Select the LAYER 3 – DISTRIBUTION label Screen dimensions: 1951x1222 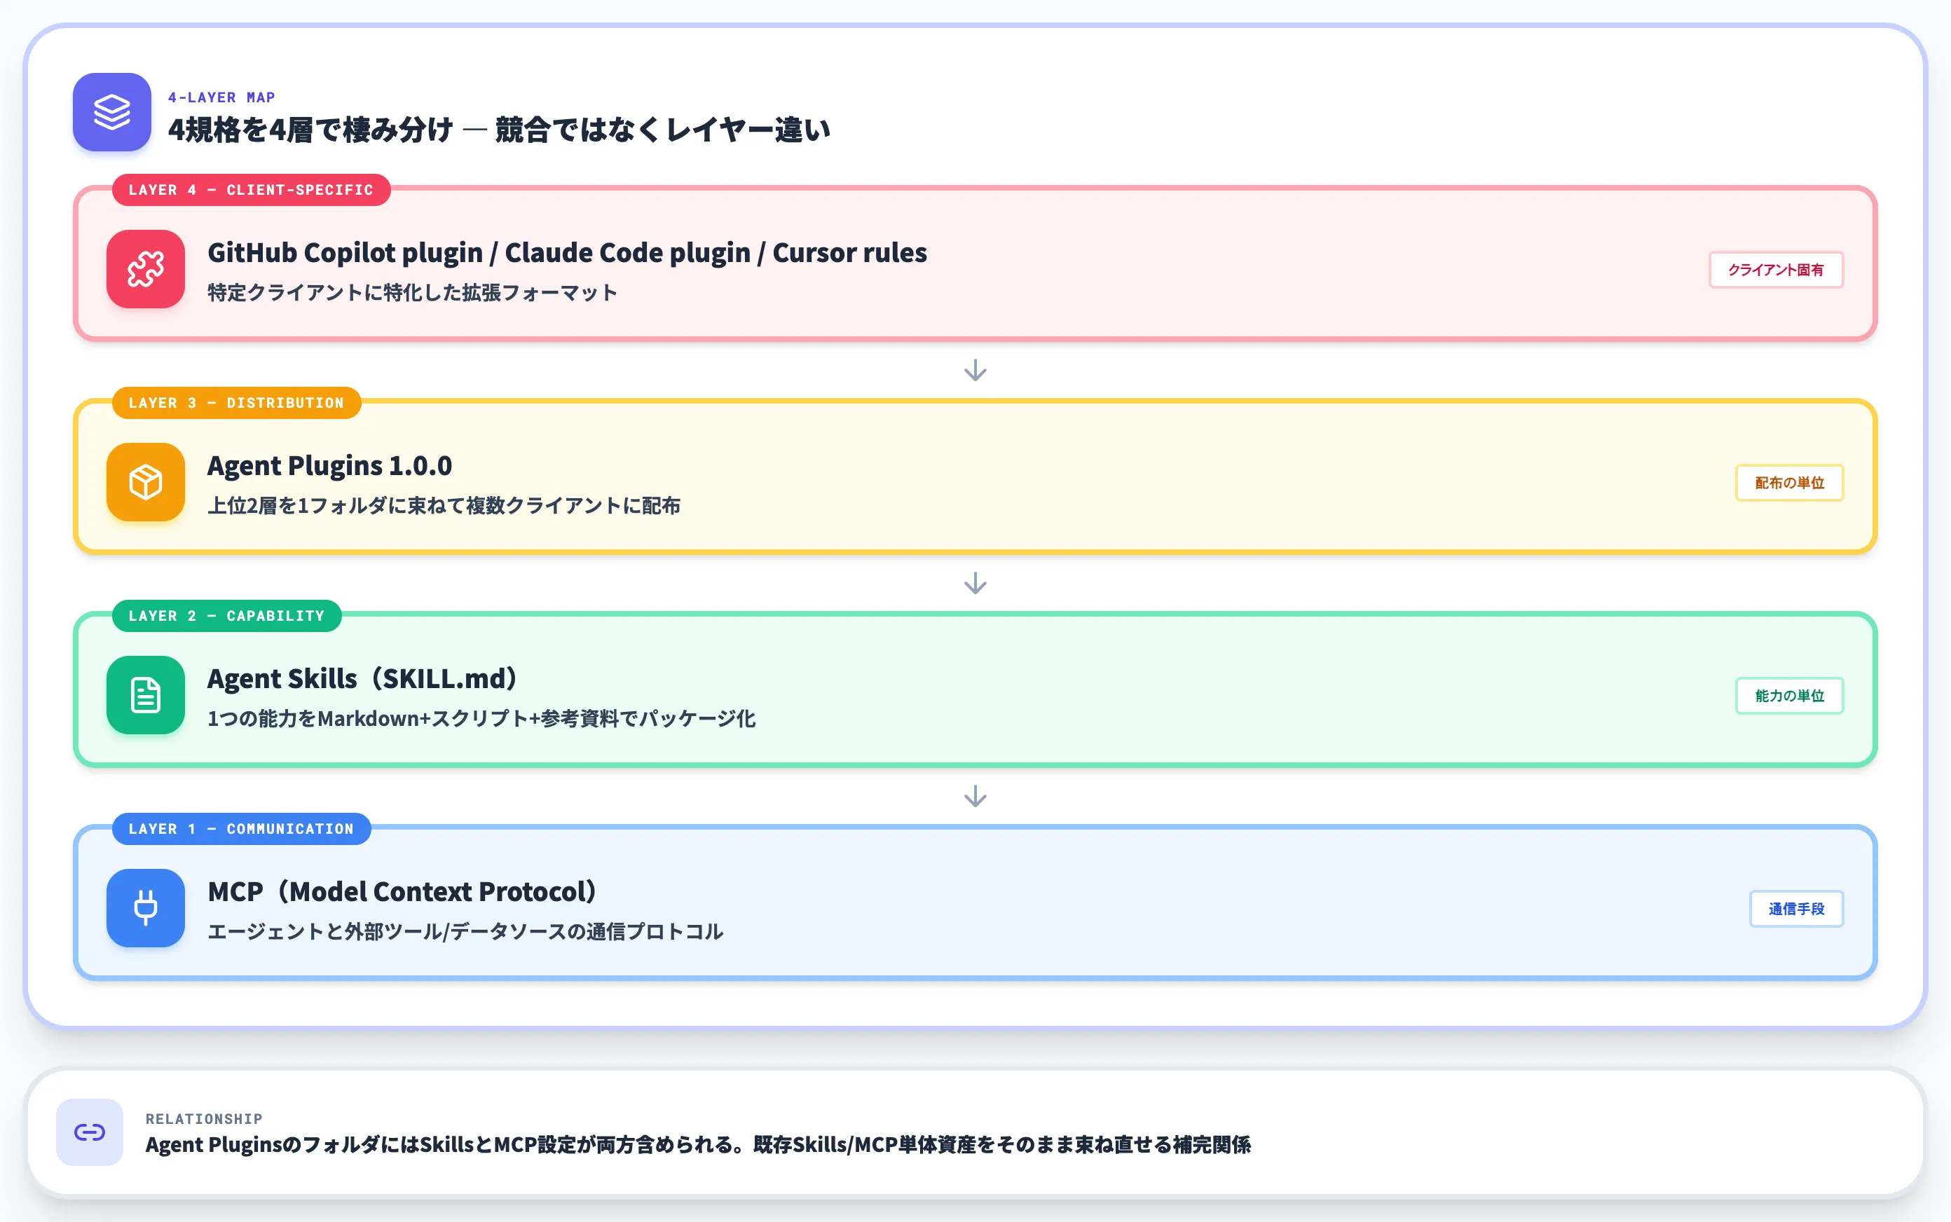pos(236,402)
